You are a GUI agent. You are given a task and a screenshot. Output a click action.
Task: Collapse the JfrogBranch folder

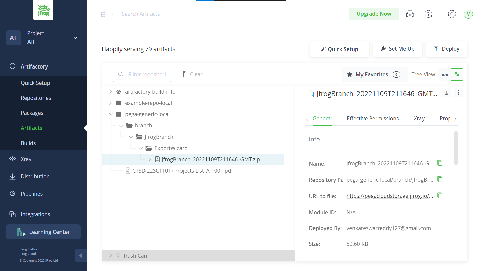click(x=131, y=137)
